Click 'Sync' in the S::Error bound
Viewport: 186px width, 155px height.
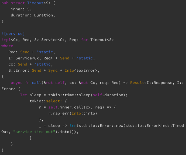[x=53, y=70]
